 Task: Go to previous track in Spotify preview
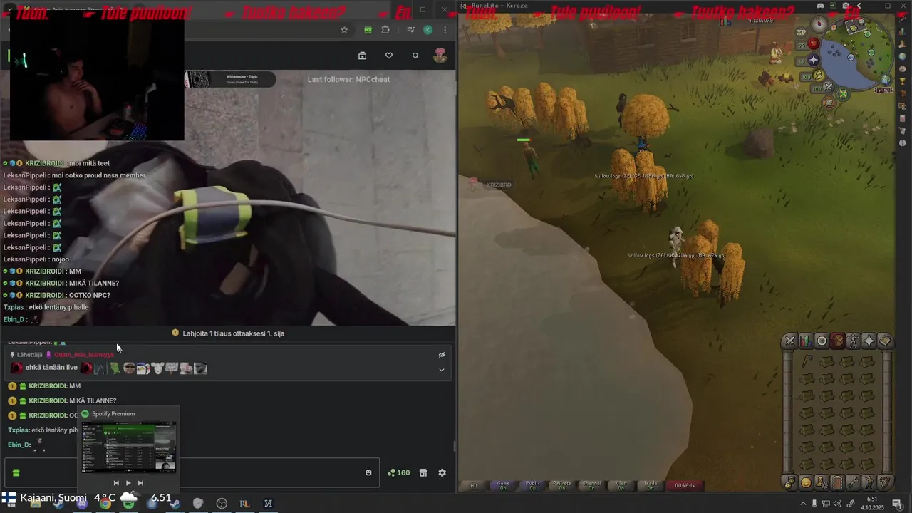(x=116, y=483)
